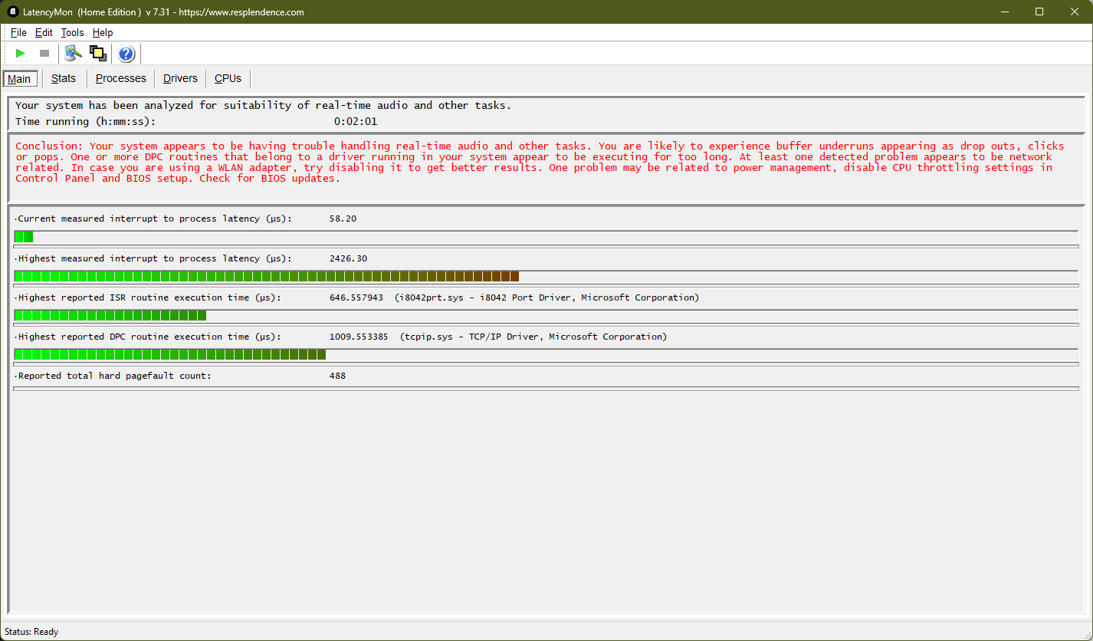Open options via the computer-and-pen icon
Viewport: 1093px width, 641px height.
coord(73,53)
